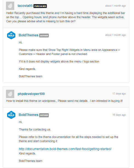Click the BoldThemes hexagon logo in second reply
The image size is (134, 168).
tap(11, 115)
